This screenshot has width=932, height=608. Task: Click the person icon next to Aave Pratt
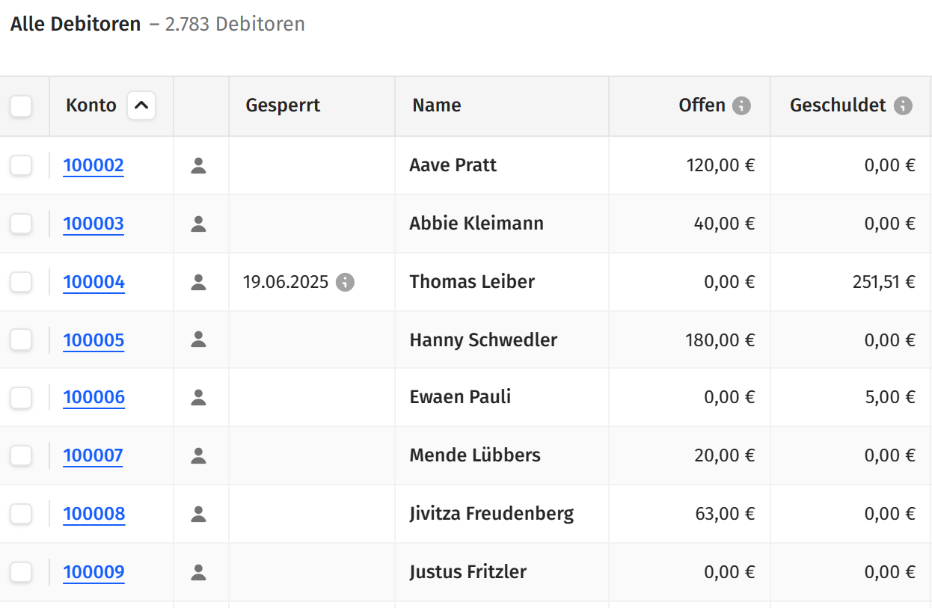198,165
